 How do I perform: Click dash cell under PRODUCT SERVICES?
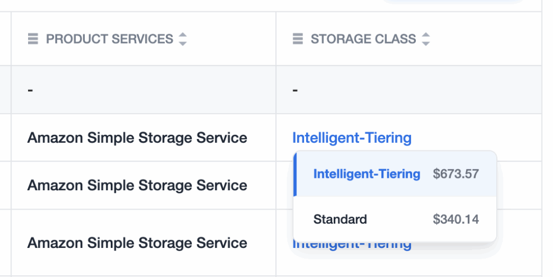point(144,90)
